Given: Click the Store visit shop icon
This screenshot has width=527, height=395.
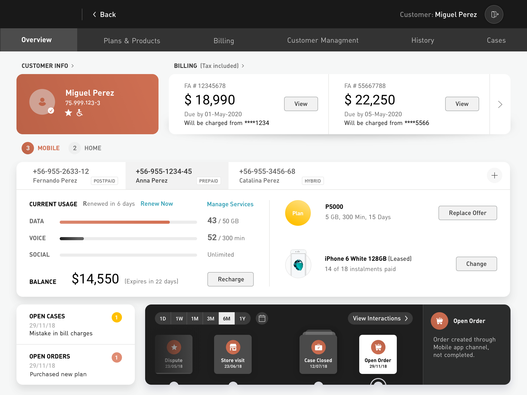Looking at the screenshot, I should (x=233, y=347).
